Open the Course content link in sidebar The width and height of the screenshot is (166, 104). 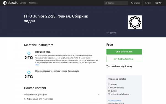click(115, 100)
